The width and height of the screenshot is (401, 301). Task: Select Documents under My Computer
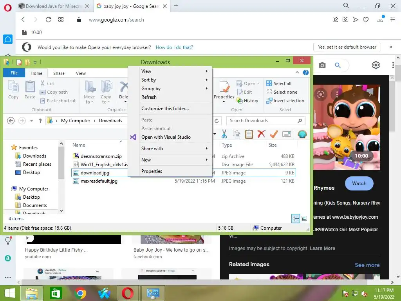pyautogui.click(x=35, y=205)
